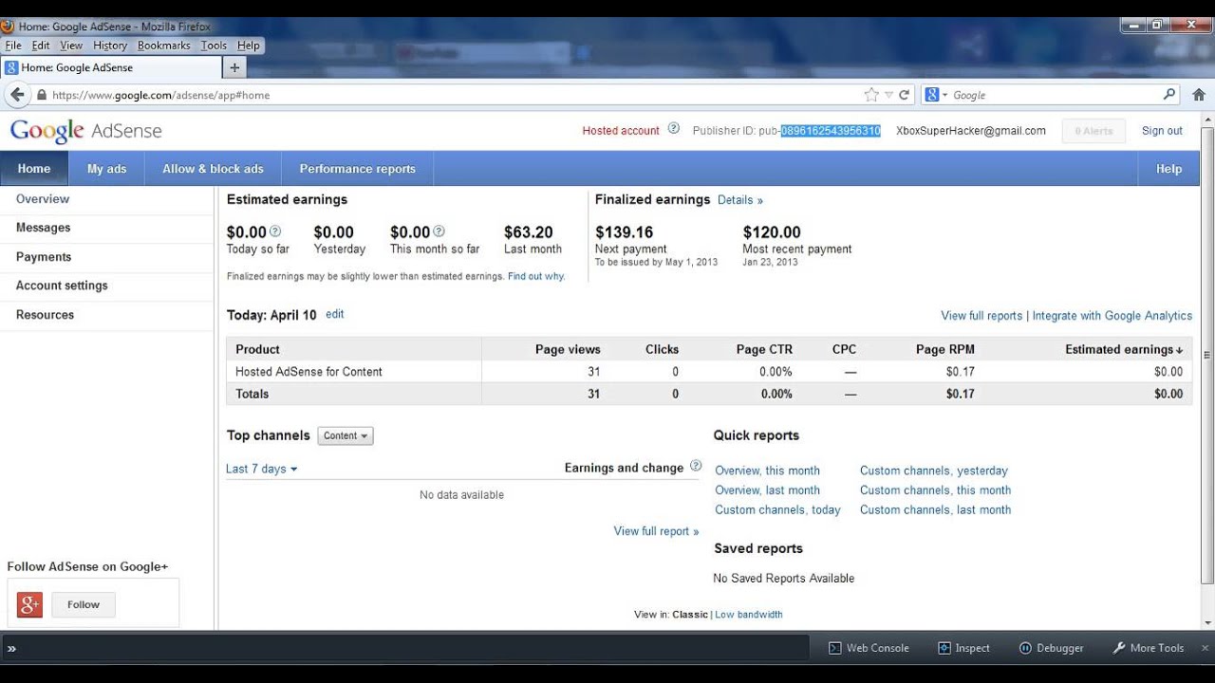Click the search magnifier icon in the search bar
The image size is (1215, 683).
click(x=1169, y=95)
